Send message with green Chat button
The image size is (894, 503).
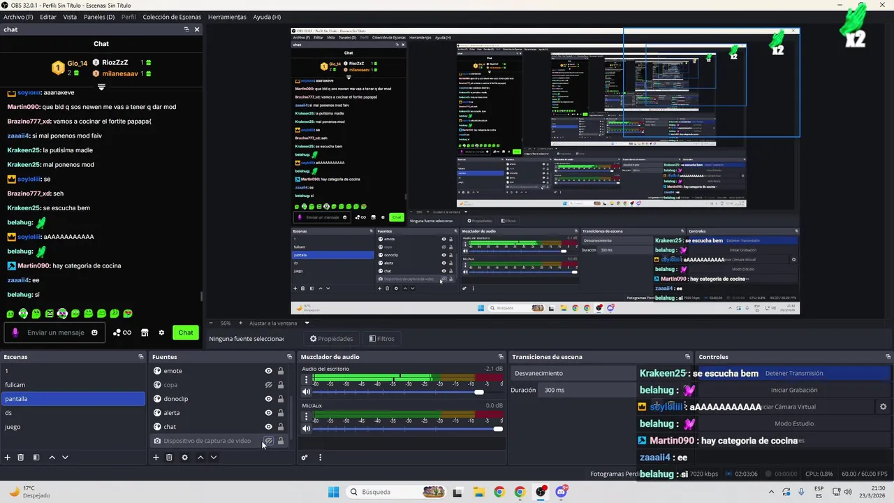click(x=186, y=333)
